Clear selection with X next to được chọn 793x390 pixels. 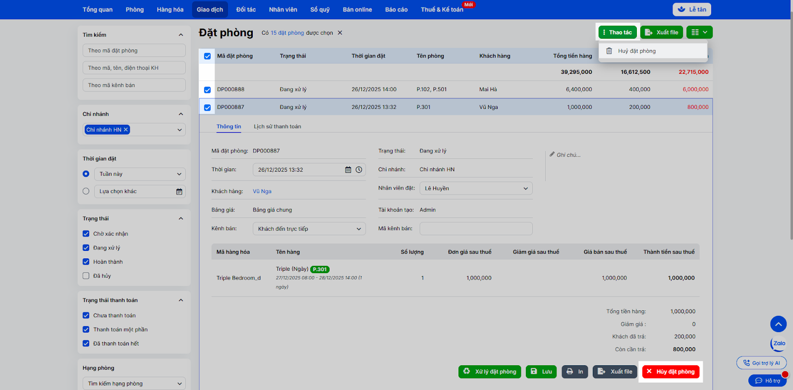click(x=340, y=33)
